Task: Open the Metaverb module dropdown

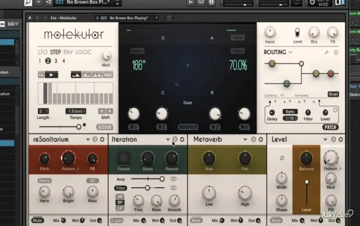Action: click(x=245, y=139)
